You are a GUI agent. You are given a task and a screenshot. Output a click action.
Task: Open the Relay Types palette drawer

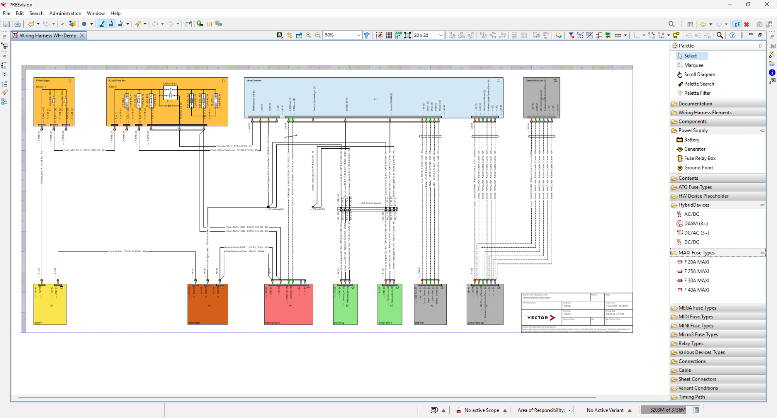[x=718, y=344]
